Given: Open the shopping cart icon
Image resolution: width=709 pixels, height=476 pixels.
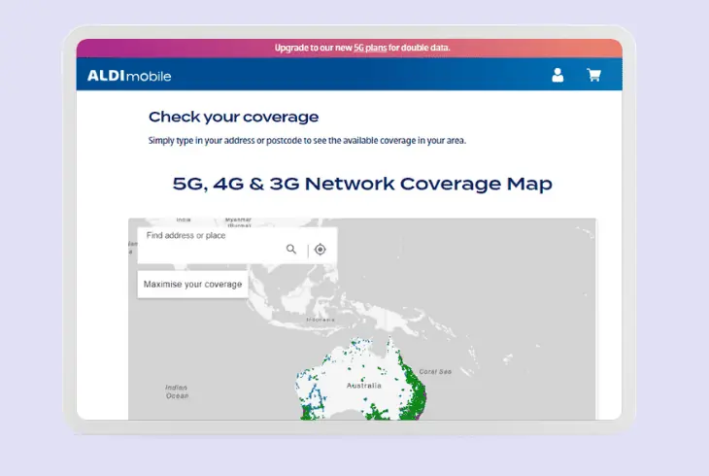Looking at the screenshot, I should point(593,75).
